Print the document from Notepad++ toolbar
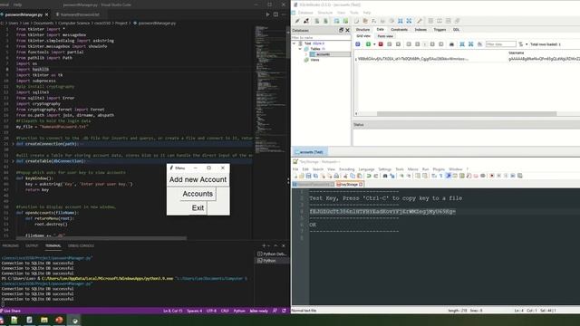The image size is (580, 326). click(336, 176)
